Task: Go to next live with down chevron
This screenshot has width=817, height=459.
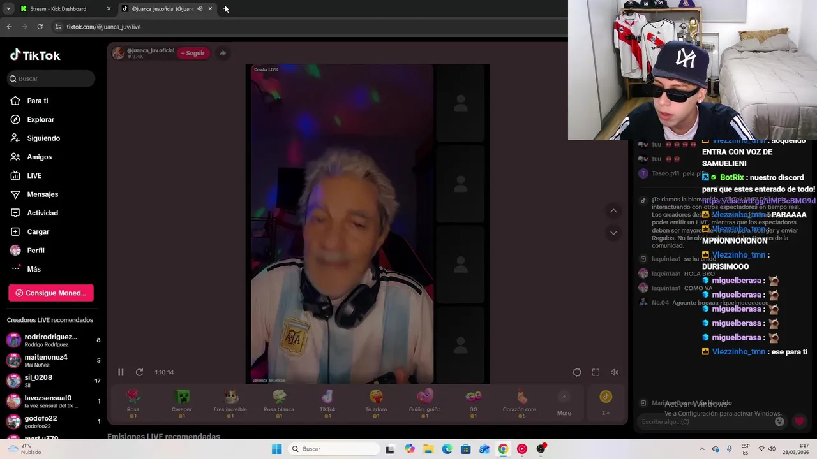Action: tap(613, 233)
